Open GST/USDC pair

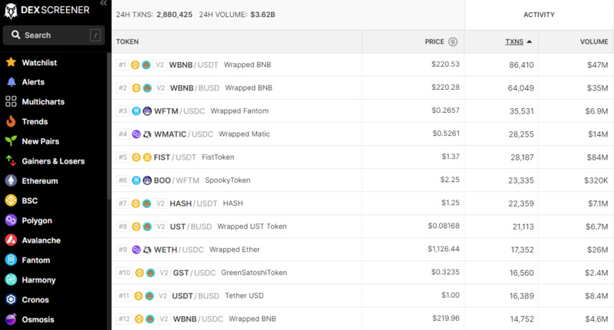point(362,272)
